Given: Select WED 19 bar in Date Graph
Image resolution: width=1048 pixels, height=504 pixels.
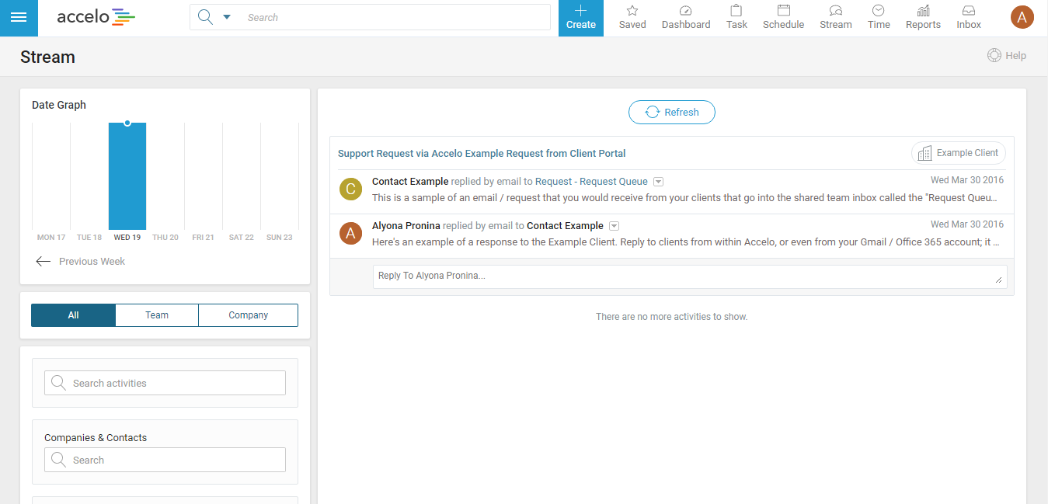Looking at the screenshot, I should [x=127, y=176].
